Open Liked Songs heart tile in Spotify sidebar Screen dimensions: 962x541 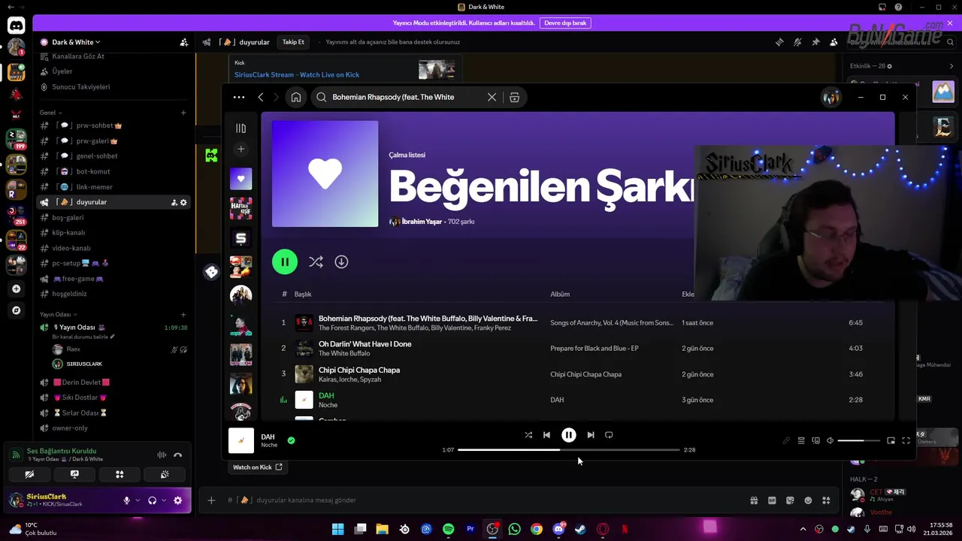click(x=240, y=179)
